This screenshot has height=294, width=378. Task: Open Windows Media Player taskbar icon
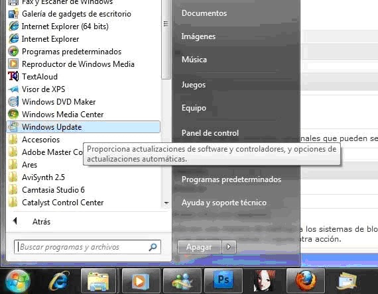[x=141, y=281]
